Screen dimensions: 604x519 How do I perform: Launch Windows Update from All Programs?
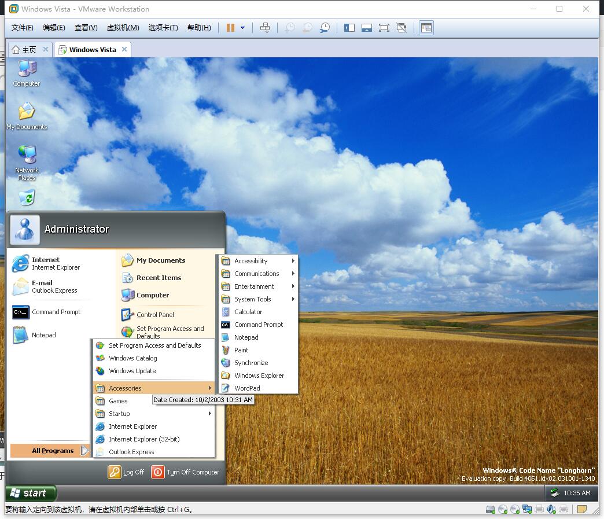154,371
